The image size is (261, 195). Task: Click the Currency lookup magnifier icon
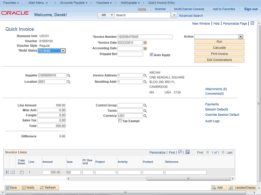(x=145, y=116)
